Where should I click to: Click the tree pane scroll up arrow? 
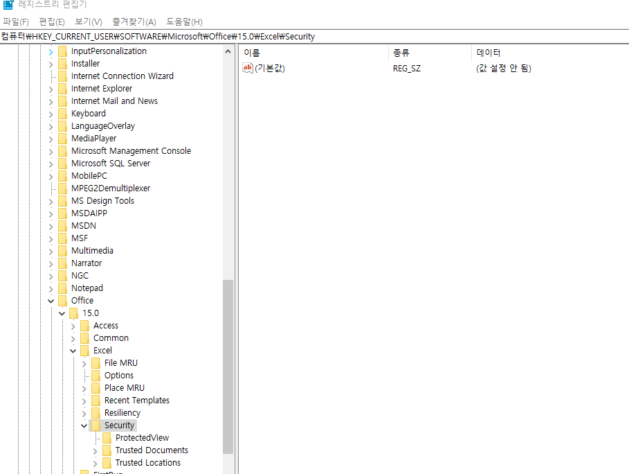point(228,51)
